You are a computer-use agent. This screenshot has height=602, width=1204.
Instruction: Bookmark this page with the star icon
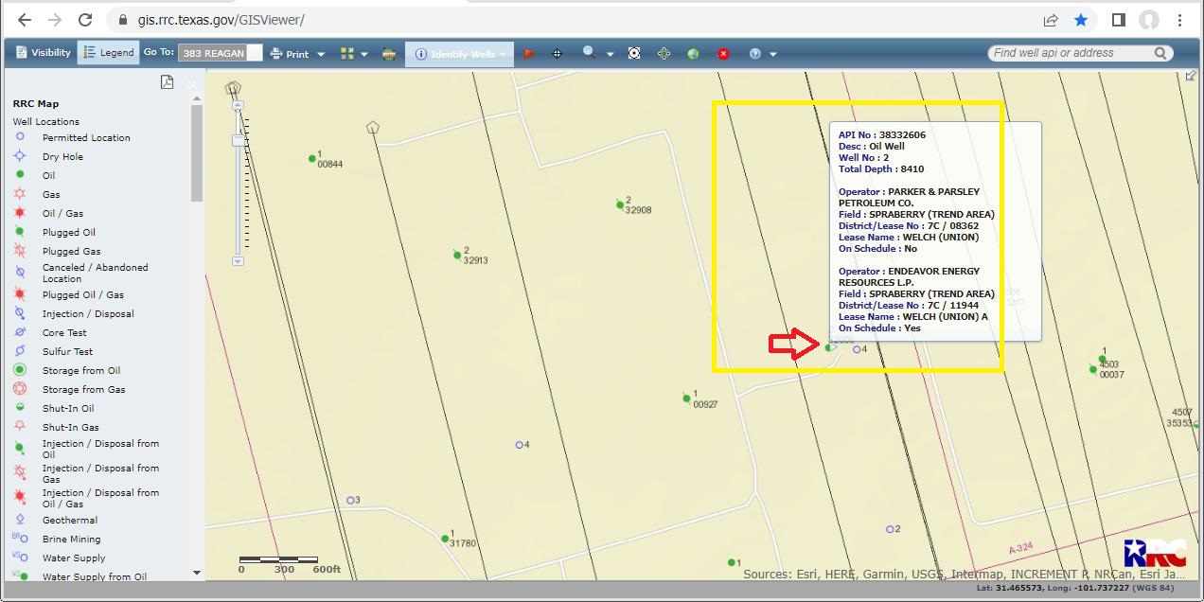click(x=1081, y=20)
